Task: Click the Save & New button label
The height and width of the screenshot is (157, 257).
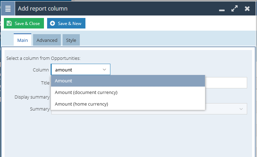Action: [x=70, y=24]
